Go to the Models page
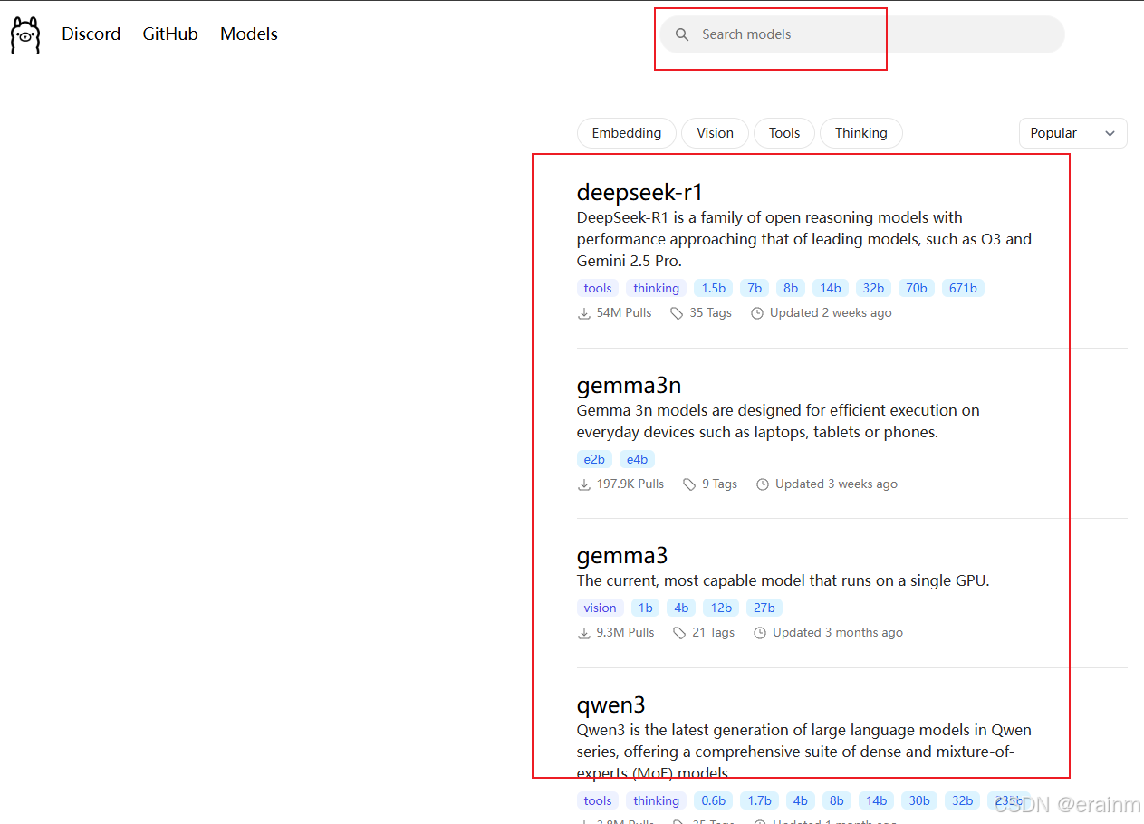This screenshot has width=1144, height=824. pyautogui.click(x=249, y=34)
